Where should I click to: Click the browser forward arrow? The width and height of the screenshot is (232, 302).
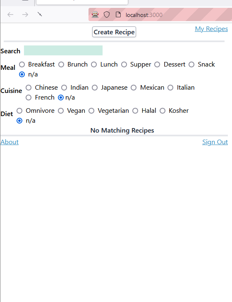(x=25, y=14)
